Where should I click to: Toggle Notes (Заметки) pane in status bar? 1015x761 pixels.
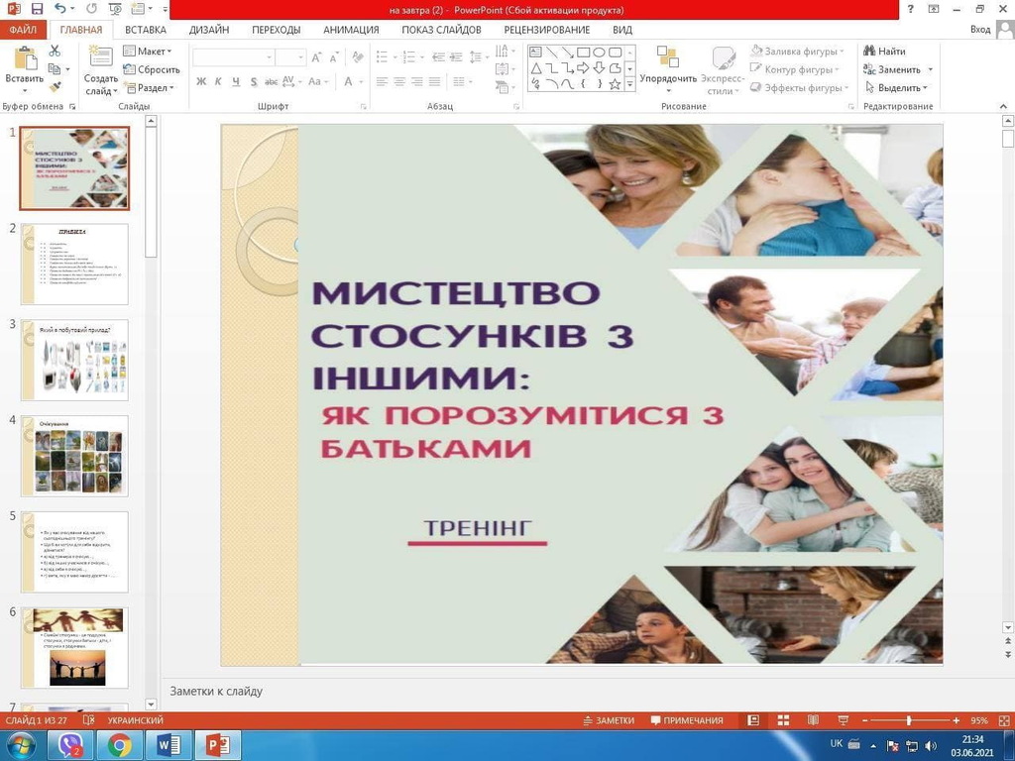coord(609,720)
